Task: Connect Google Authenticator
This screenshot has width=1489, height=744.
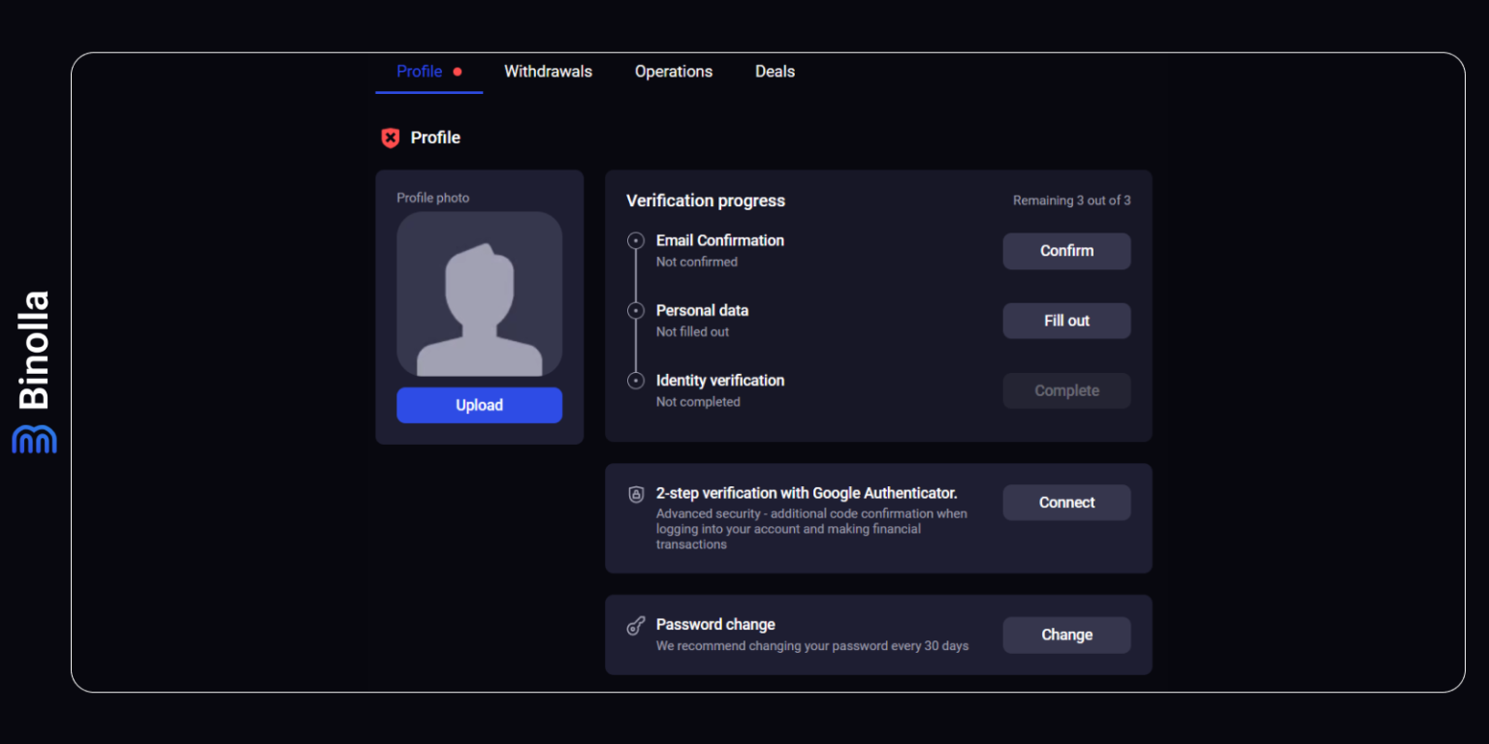Action: click(x=1066, y=502)
